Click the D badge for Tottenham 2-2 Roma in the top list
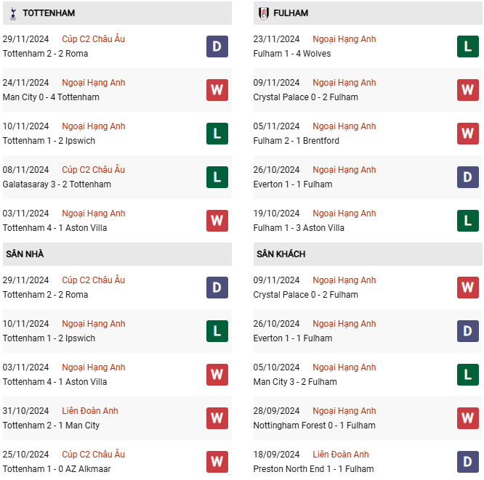The height and width of the screenshot is (480, 484). 217,46
